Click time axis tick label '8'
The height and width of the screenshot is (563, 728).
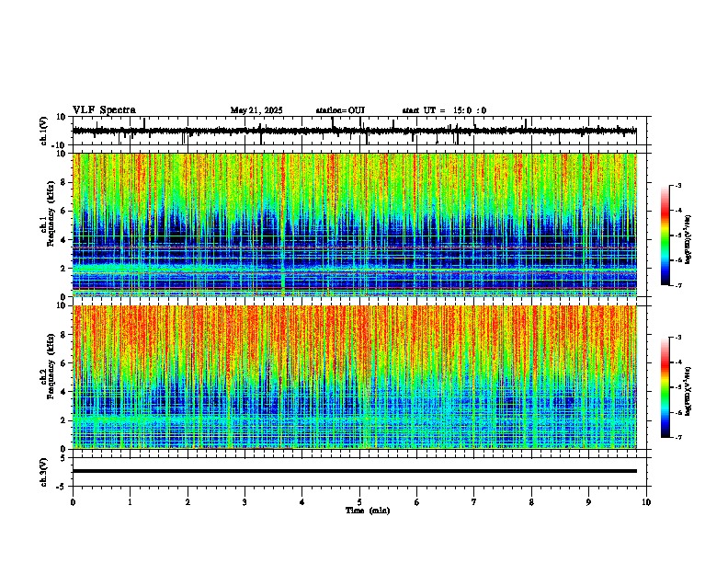click(x=531, y=502)
